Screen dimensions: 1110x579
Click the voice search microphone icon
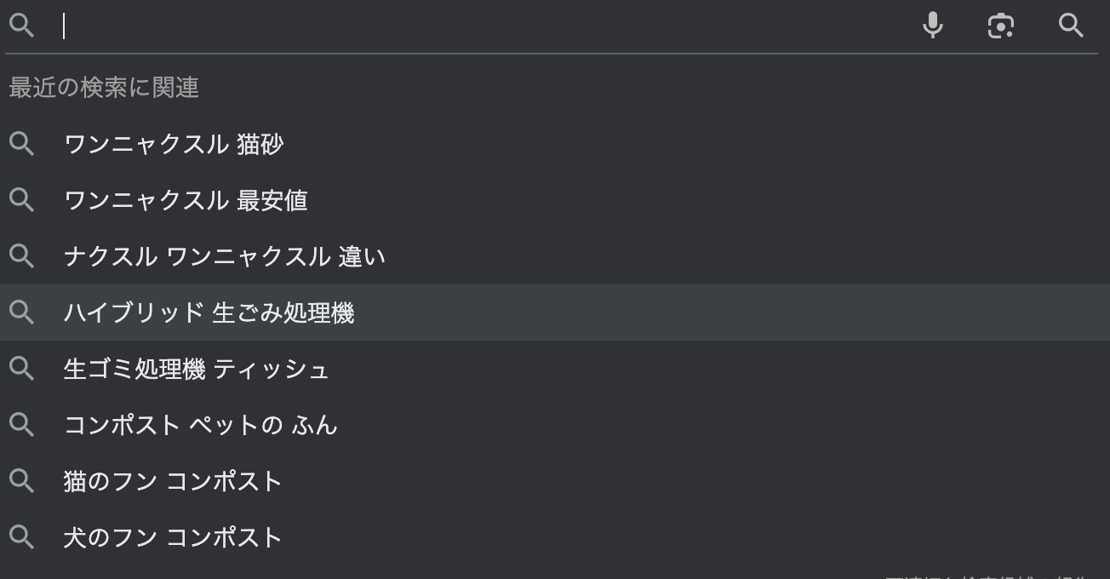click(x=933, y=26)
